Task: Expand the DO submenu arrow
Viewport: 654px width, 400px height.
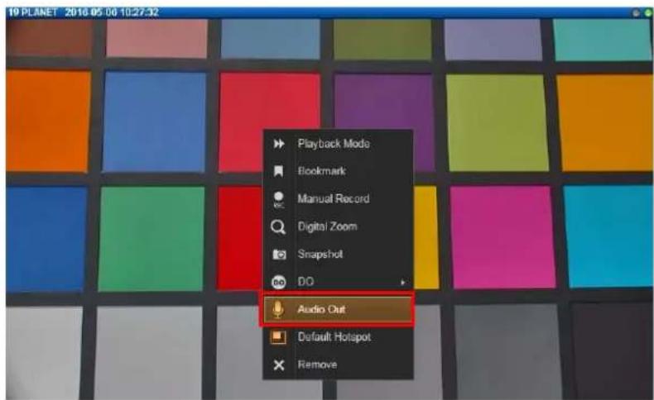Action: pos(402,282)
